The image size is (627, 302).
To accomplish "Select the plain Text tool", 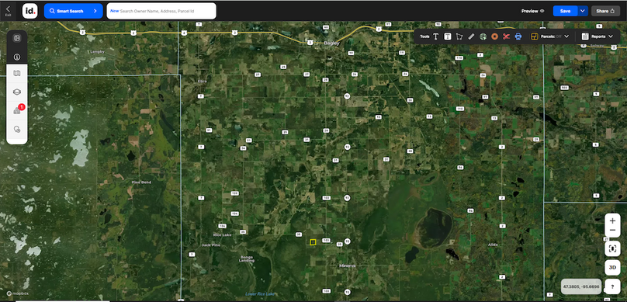I will [436, 36].
